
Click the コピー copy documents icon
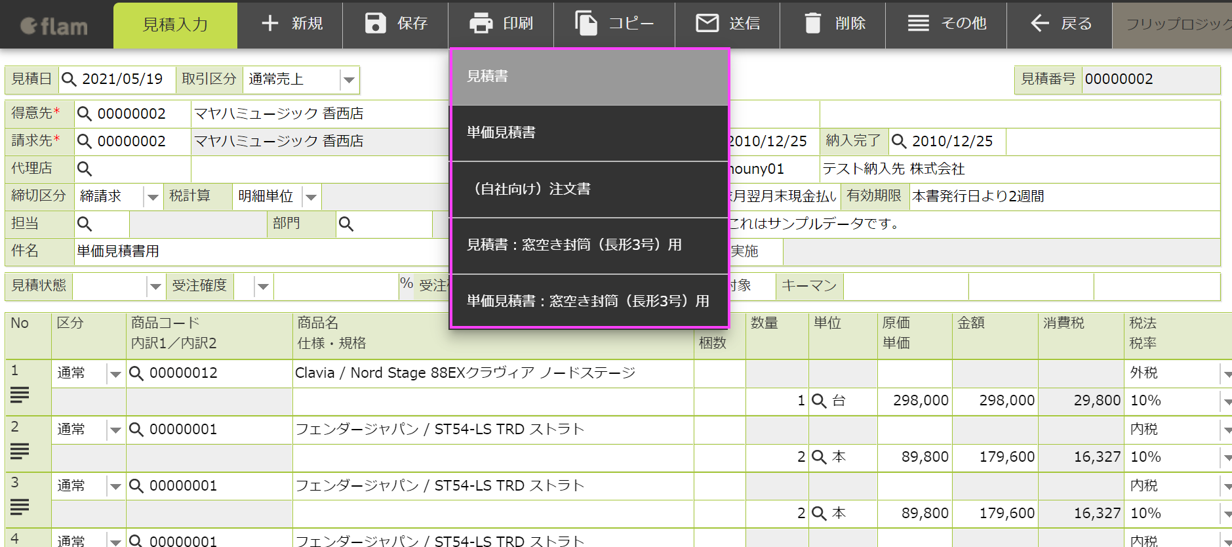click(x=586, y=24)
